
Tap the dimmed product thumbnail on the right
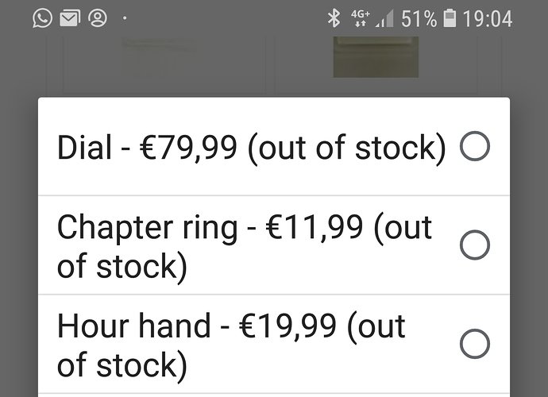376,57
